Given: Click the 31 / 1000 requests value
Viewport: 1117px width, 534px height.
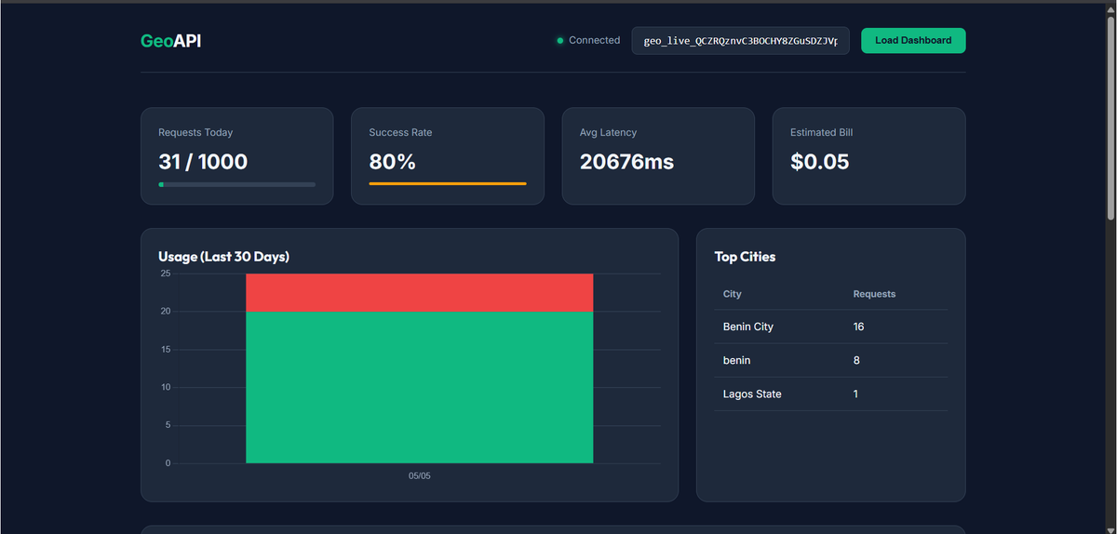Looking at the screenshot, I should coord(203,162).
